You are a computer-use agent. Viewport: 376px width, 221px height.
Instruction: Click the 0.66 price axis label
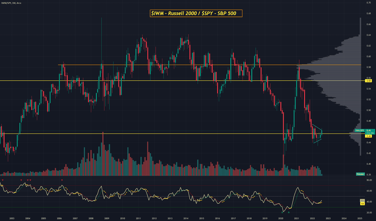click(x=369, y=24)
